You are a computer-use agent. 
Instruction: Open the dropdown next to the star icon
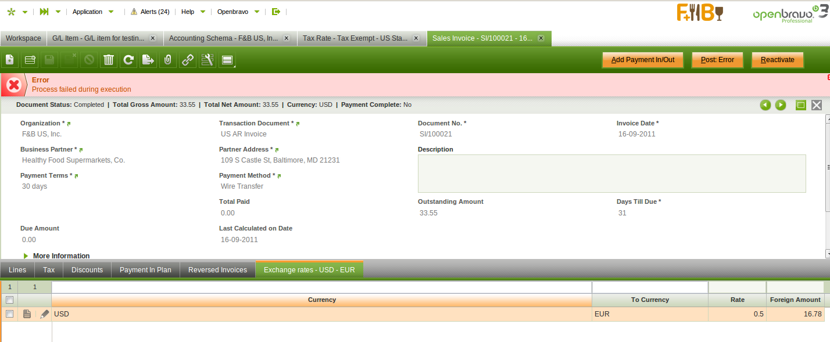pyautogui.click(x=24, y=12)
